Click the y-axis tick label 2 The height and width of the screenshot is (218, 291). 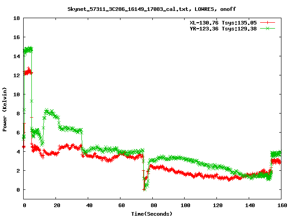[18, 171]
